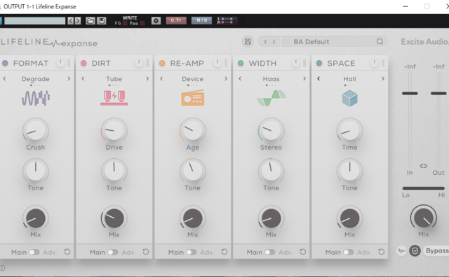This screenshot has width=449, height=277.
Task: Click the C.Tr button in host toolbar
Action: 176,20
